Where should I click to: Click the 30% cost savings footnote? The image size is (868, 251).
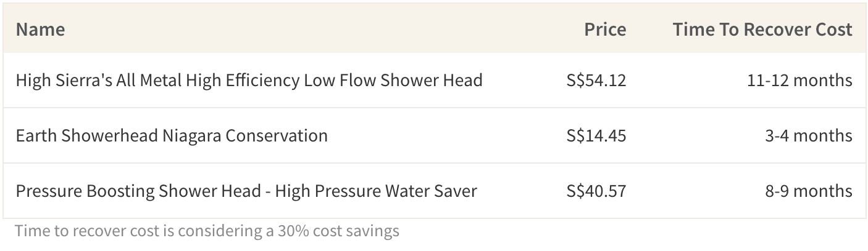[207, 231]
